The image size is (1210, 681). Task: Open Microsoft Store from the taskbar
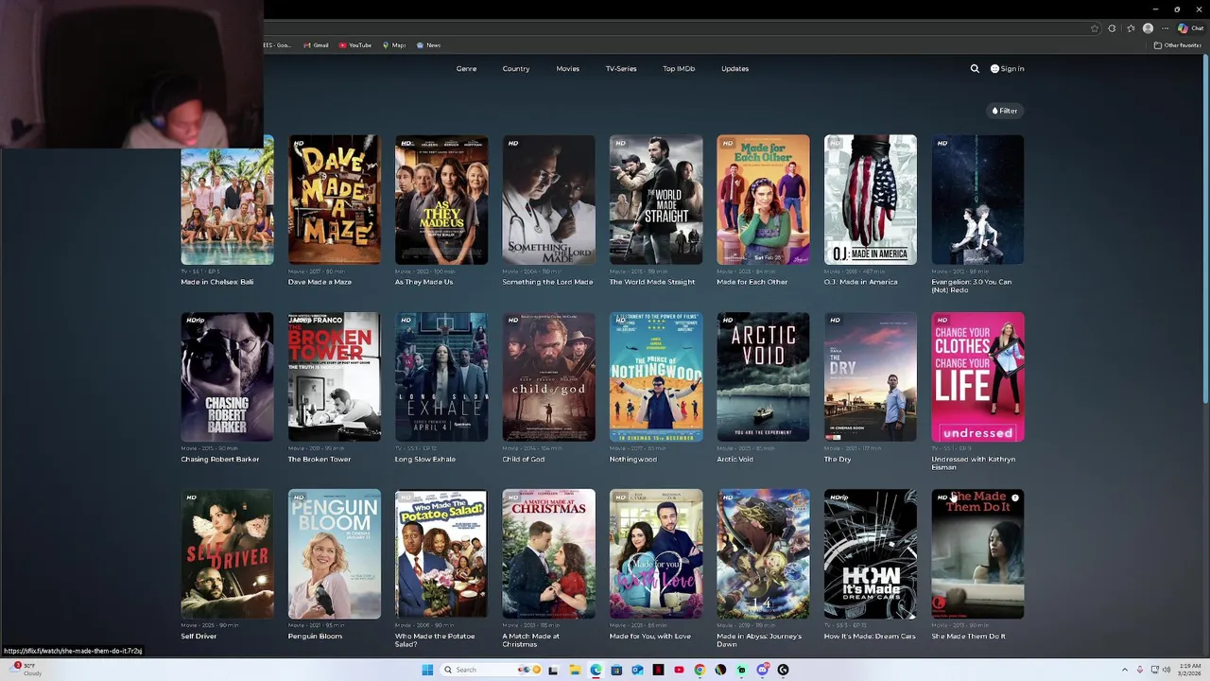click(616, 670)
